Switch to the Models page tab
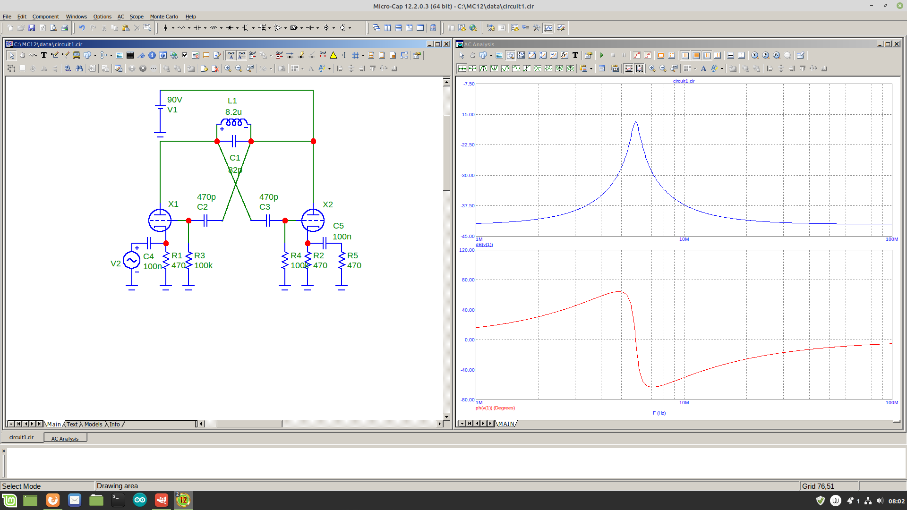Screen dimensions: 907x510 click(x=93, y=424)
